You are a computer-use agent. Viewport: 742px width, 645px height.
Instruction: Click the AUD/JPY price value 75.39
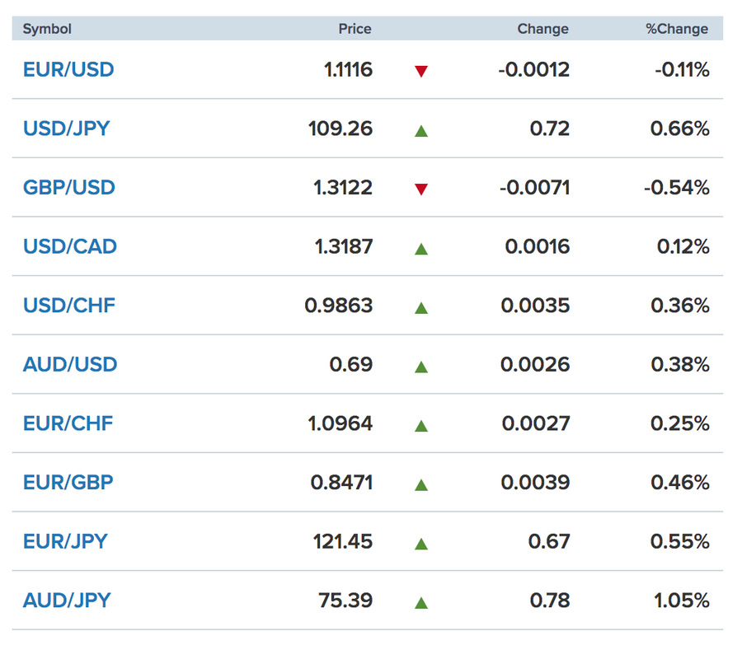tap(345, 601)
